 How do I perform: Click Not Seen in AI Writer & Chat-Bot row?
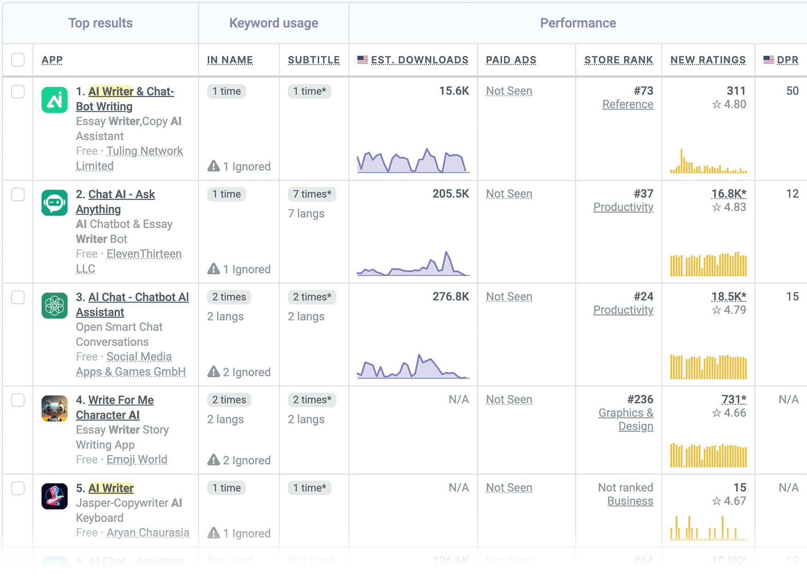click(509, 91)
